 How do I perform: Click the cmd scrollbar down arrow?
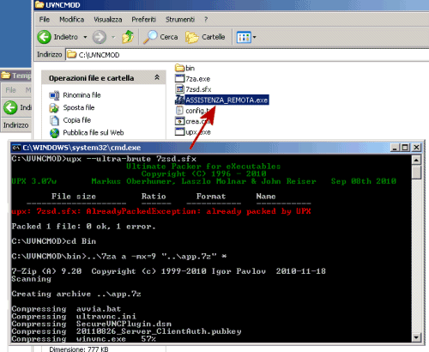416,337
